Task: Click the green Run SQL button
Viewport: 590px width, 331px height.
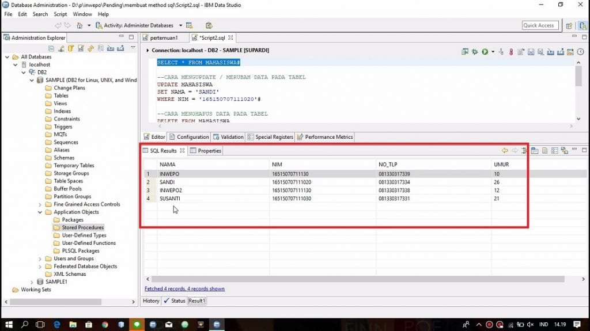Action: tap(485, 52)
